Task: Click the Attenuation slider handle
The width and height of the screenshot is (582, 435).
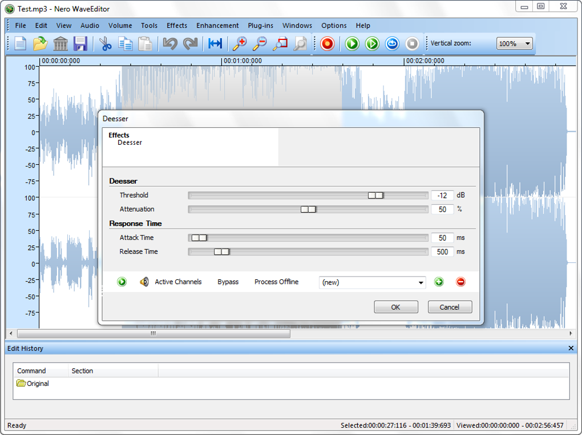Action: [x=309, y=210]
